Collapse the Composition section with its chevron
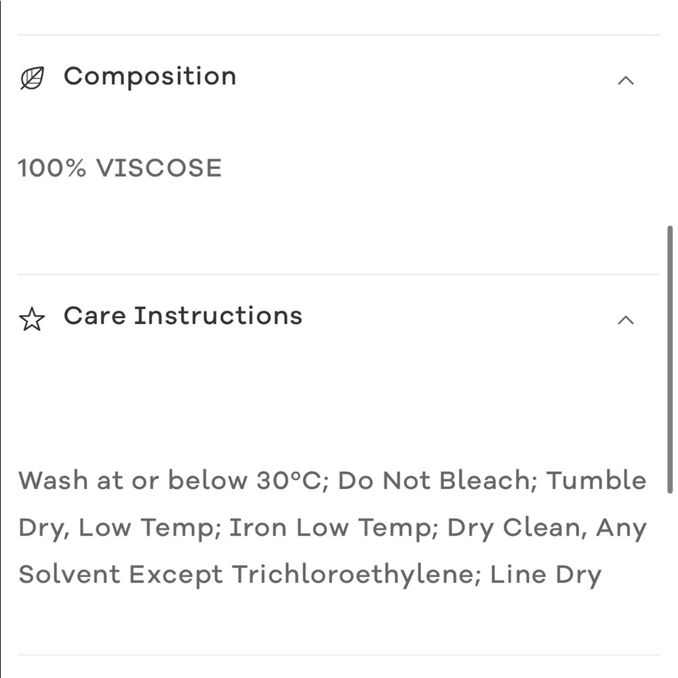This screenshot has height=678, width=678. pyautogui.click(x=625, y=81)
